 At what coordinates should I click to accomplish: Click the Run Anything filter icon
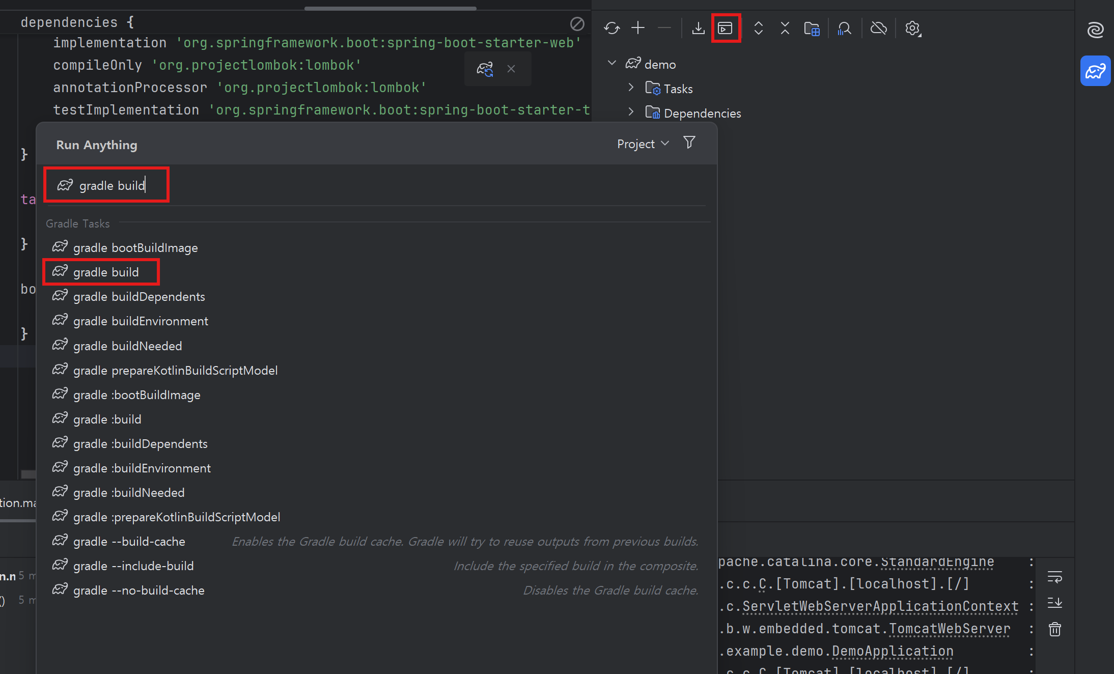coord(689,143)
